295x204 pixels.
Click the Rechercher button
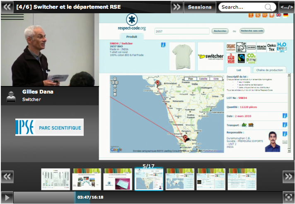(220, 31)
